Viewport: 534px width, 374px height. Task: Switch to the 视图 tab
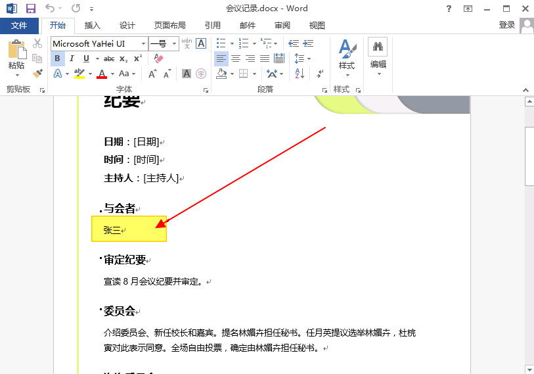317,26
